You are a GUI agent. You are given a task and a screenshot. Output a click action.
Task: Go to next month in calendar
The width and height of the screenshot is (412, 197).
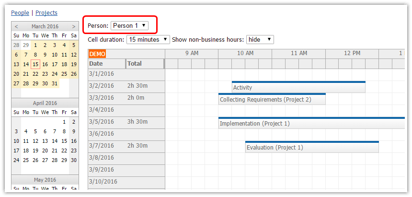coord(74,26)
